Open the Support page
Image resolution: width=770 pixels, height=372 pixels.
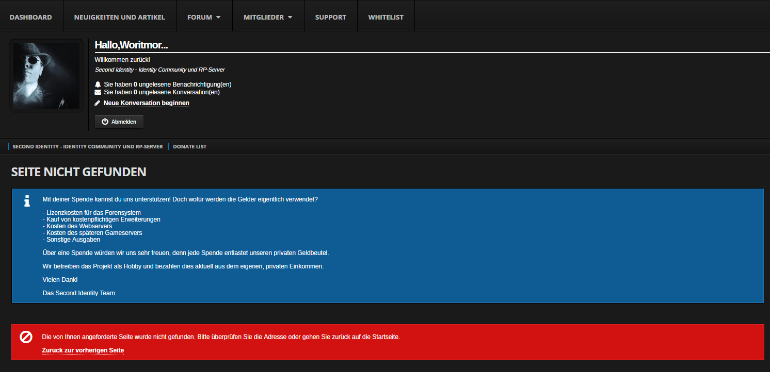330,17
